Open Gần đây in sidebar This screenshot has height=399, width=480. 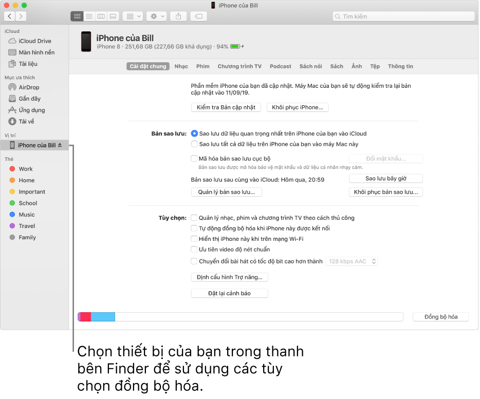tap(25, 99)
